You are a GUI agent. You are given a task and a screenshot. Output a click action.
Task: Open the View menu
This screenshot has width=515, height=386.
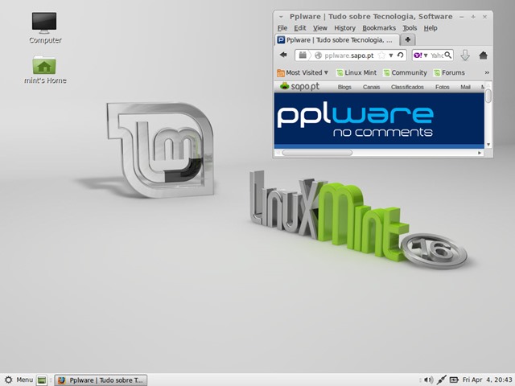(320, 28)
